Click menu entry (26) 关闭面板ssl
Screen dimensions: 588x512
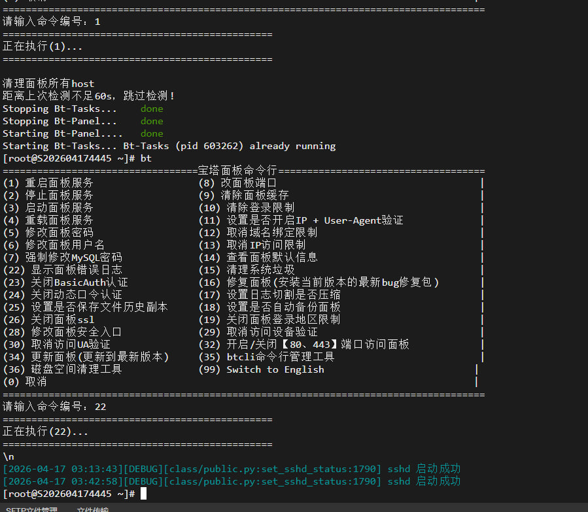click(48, 319)
